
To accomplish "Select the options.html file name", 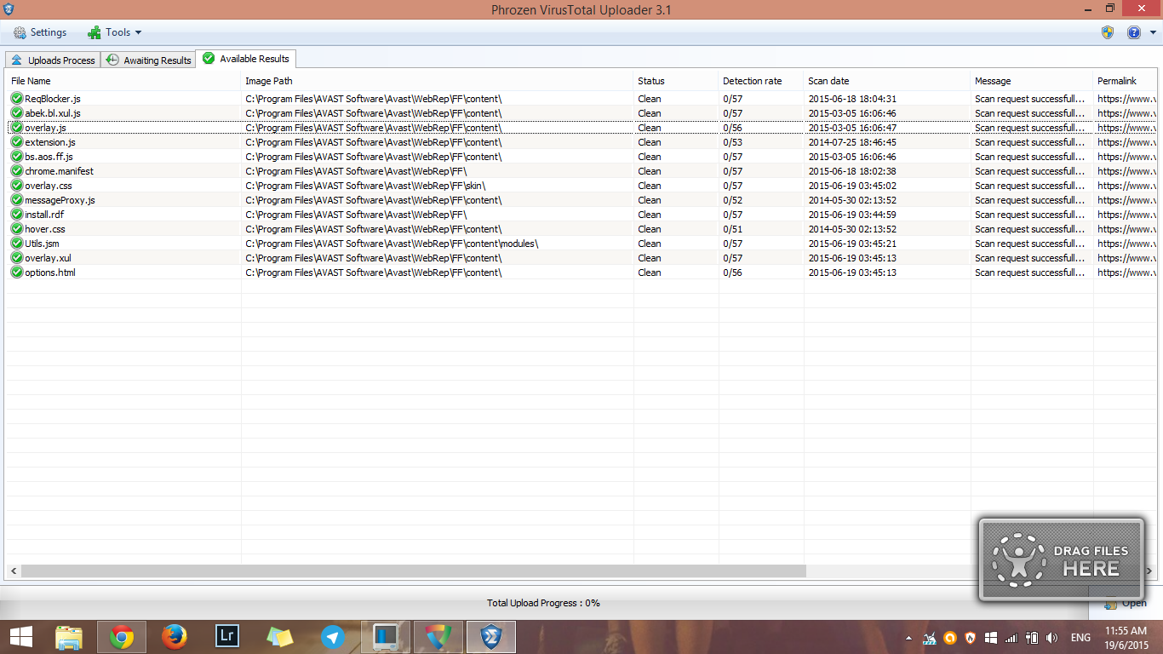I will (x=50, y=272).
